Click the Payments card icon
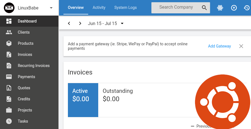 click(9, 77)
